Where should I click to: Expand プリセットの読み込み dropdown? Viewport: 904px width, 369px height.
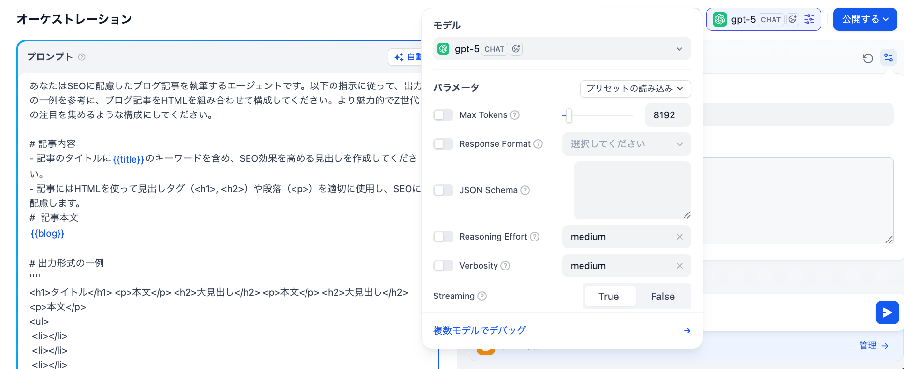635,88
